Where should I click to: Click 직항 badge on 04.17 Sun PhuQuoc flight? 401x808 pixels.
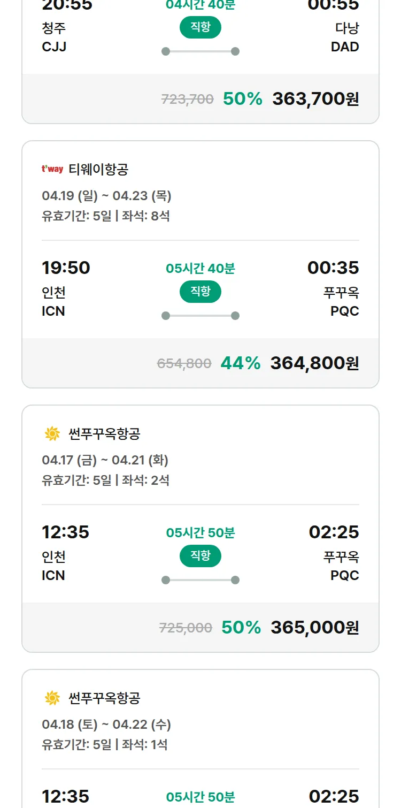point(200,556)
